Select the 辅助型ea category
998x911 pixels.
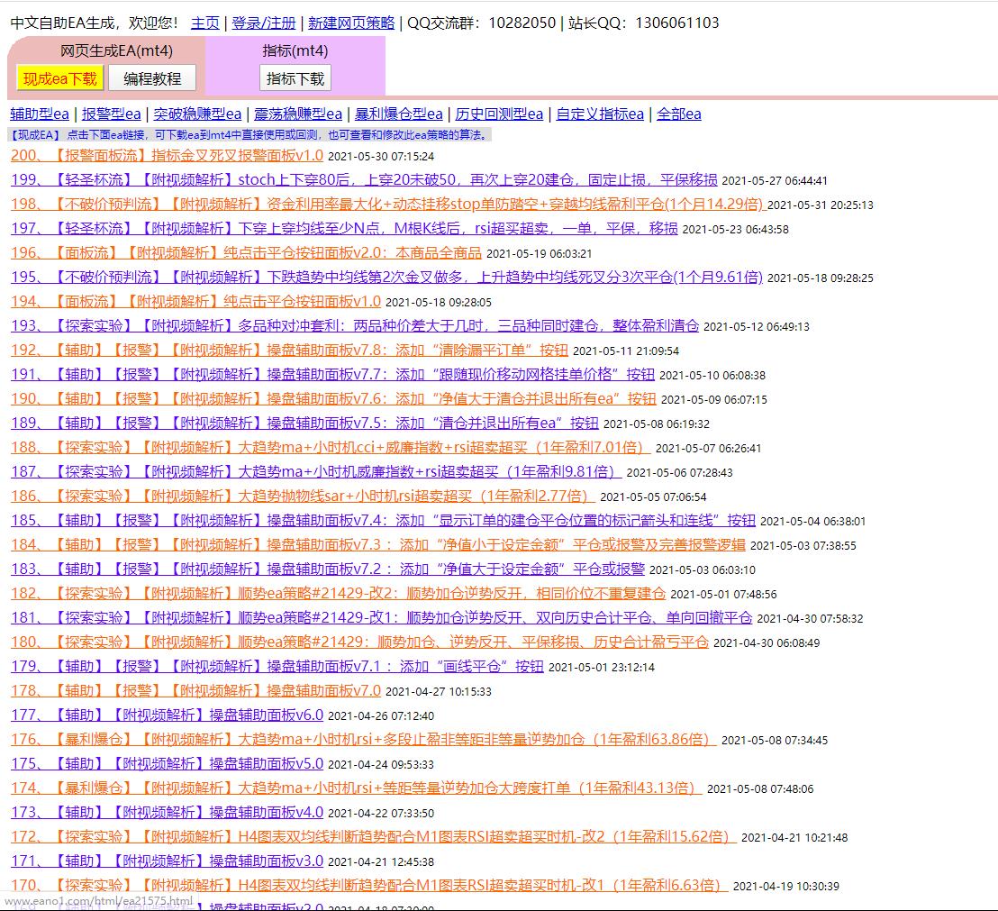coord(40,114)
